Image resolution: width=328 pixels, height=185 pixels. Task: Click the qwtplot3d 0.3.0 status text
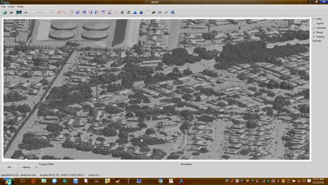10,175
